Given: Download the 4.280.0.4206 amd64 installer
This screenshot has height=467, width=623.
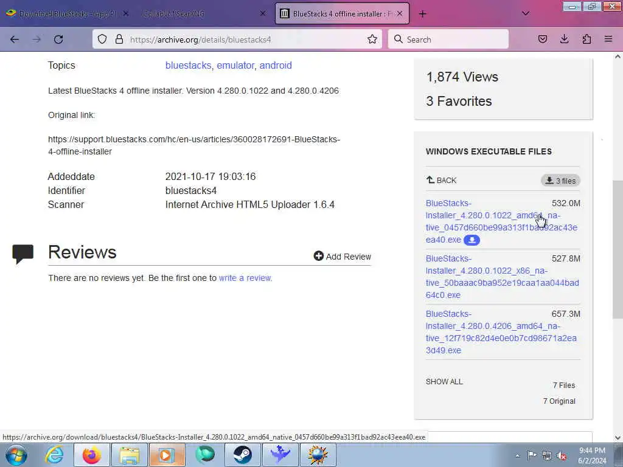Looking at the screenshot, I should click(x=501, y=332).
